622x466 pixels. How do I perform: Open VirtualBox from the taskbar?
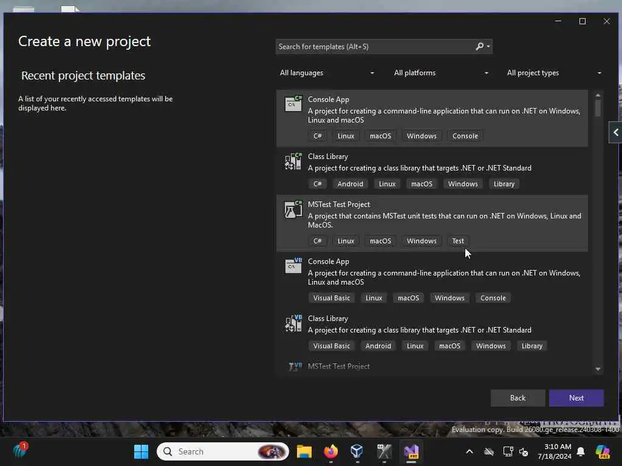pos(357,451)
